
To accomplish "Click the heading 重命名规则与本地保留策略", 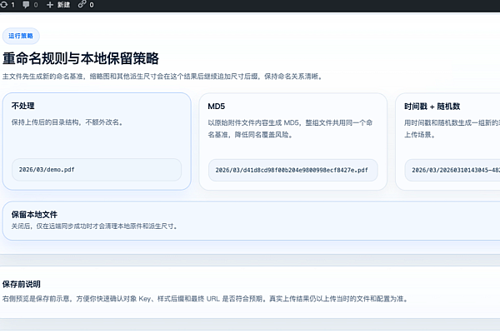I will 81,58.
